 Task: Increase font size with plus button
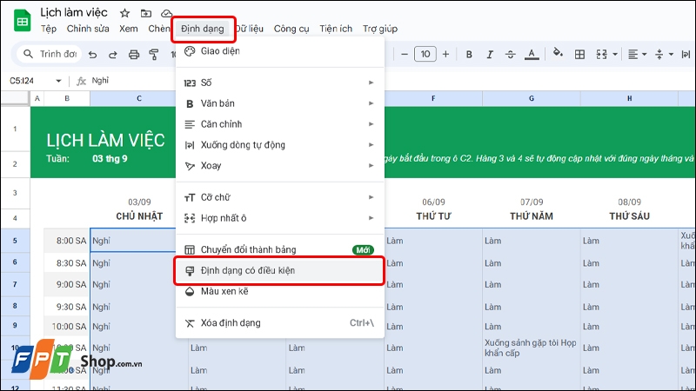(x=445, y=54)
